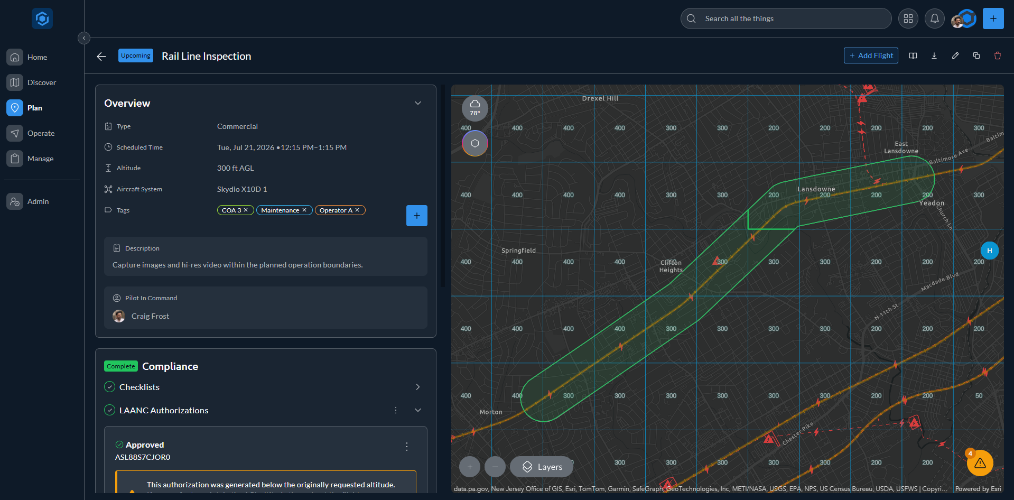Viewport: 1014px width, 500px height.
Task: Click the Upcoming status badge
Action: pyautogui.click(x=136, y=55)
